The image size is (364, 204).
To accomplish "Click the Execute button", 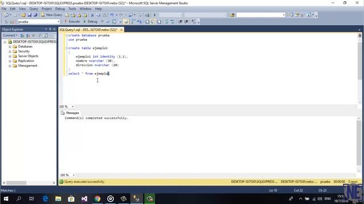I will [x=72, y=22].
